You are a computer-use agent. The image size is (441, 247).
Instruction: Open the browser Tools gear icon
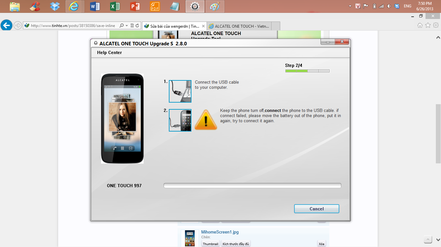tap(436, 25)
